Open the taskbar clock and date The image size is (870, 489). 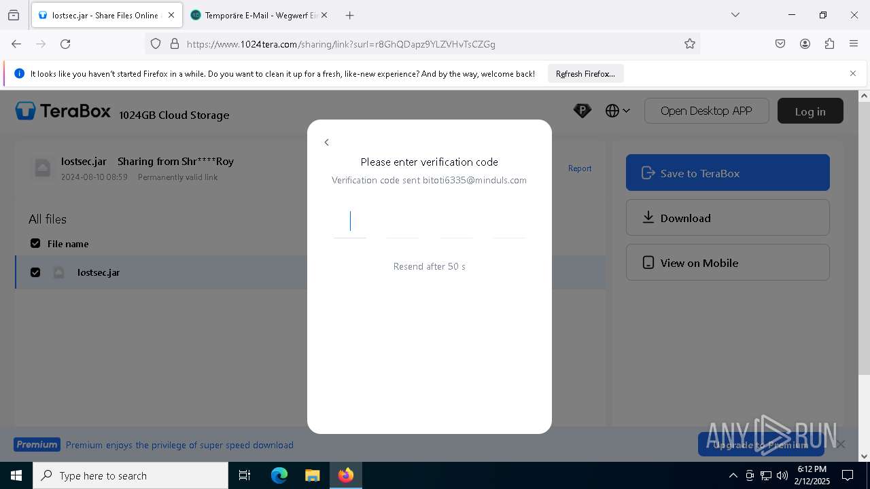coord(812,475)
